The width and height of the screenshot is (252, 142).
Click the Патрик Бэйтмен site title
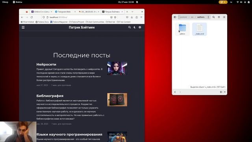click(82, 27)
